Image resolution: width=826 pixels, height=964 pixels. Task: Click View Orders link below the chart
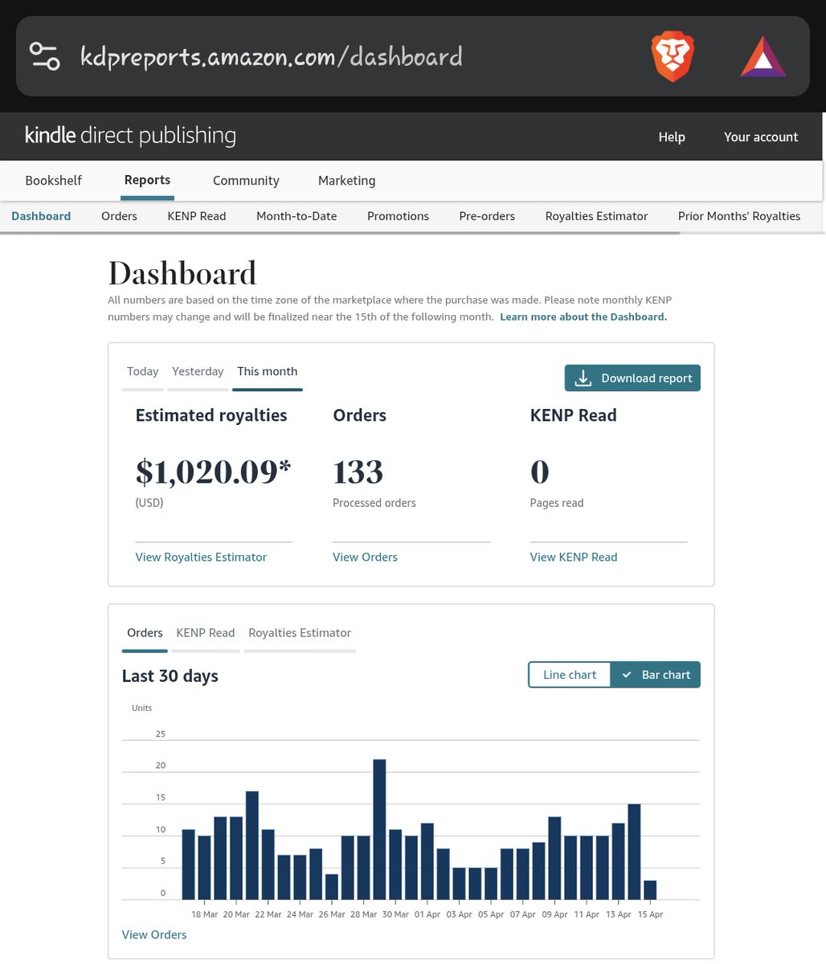coord(154,934)
